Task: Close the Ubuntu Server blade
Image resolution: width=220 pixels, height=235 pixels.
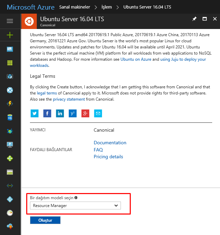Action: tap(215, 19)
